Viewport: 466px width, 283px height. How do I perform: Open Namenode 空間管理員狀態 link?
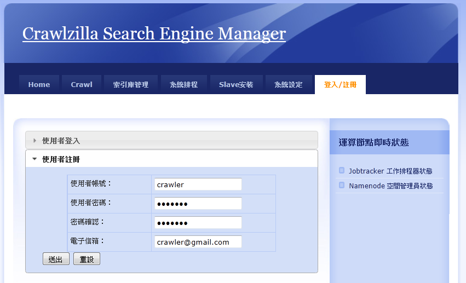pyautogui.click(x=391, y=186)
